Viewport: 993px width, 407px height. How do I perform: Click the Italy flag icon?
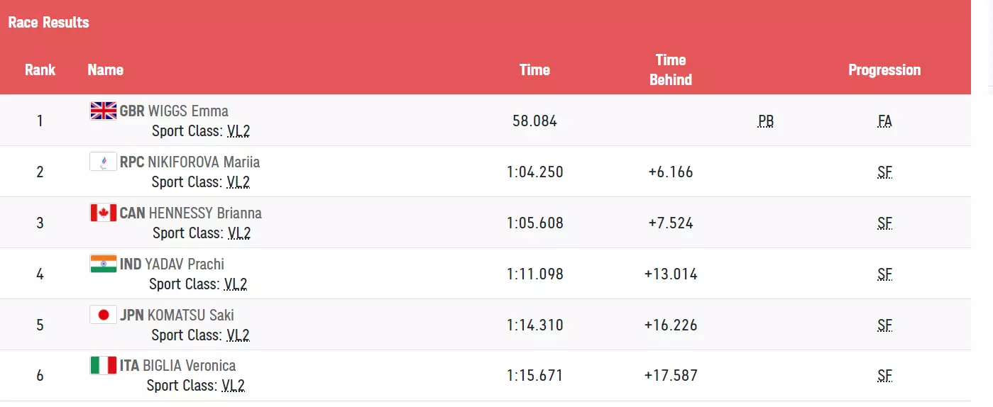pos(104,366)
